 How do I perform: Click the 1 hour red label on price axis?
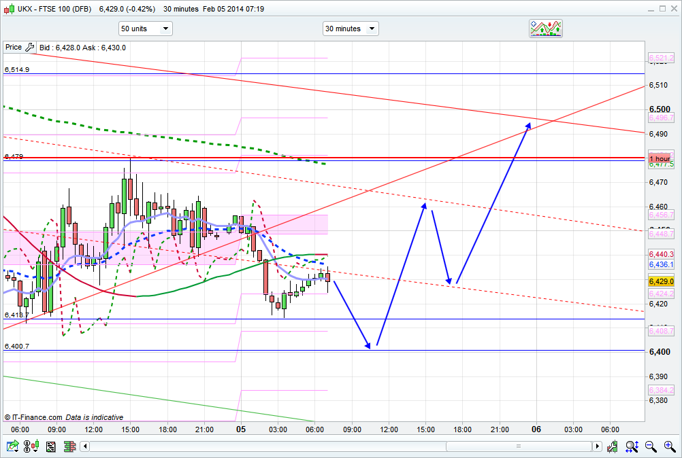coord(658,158)
